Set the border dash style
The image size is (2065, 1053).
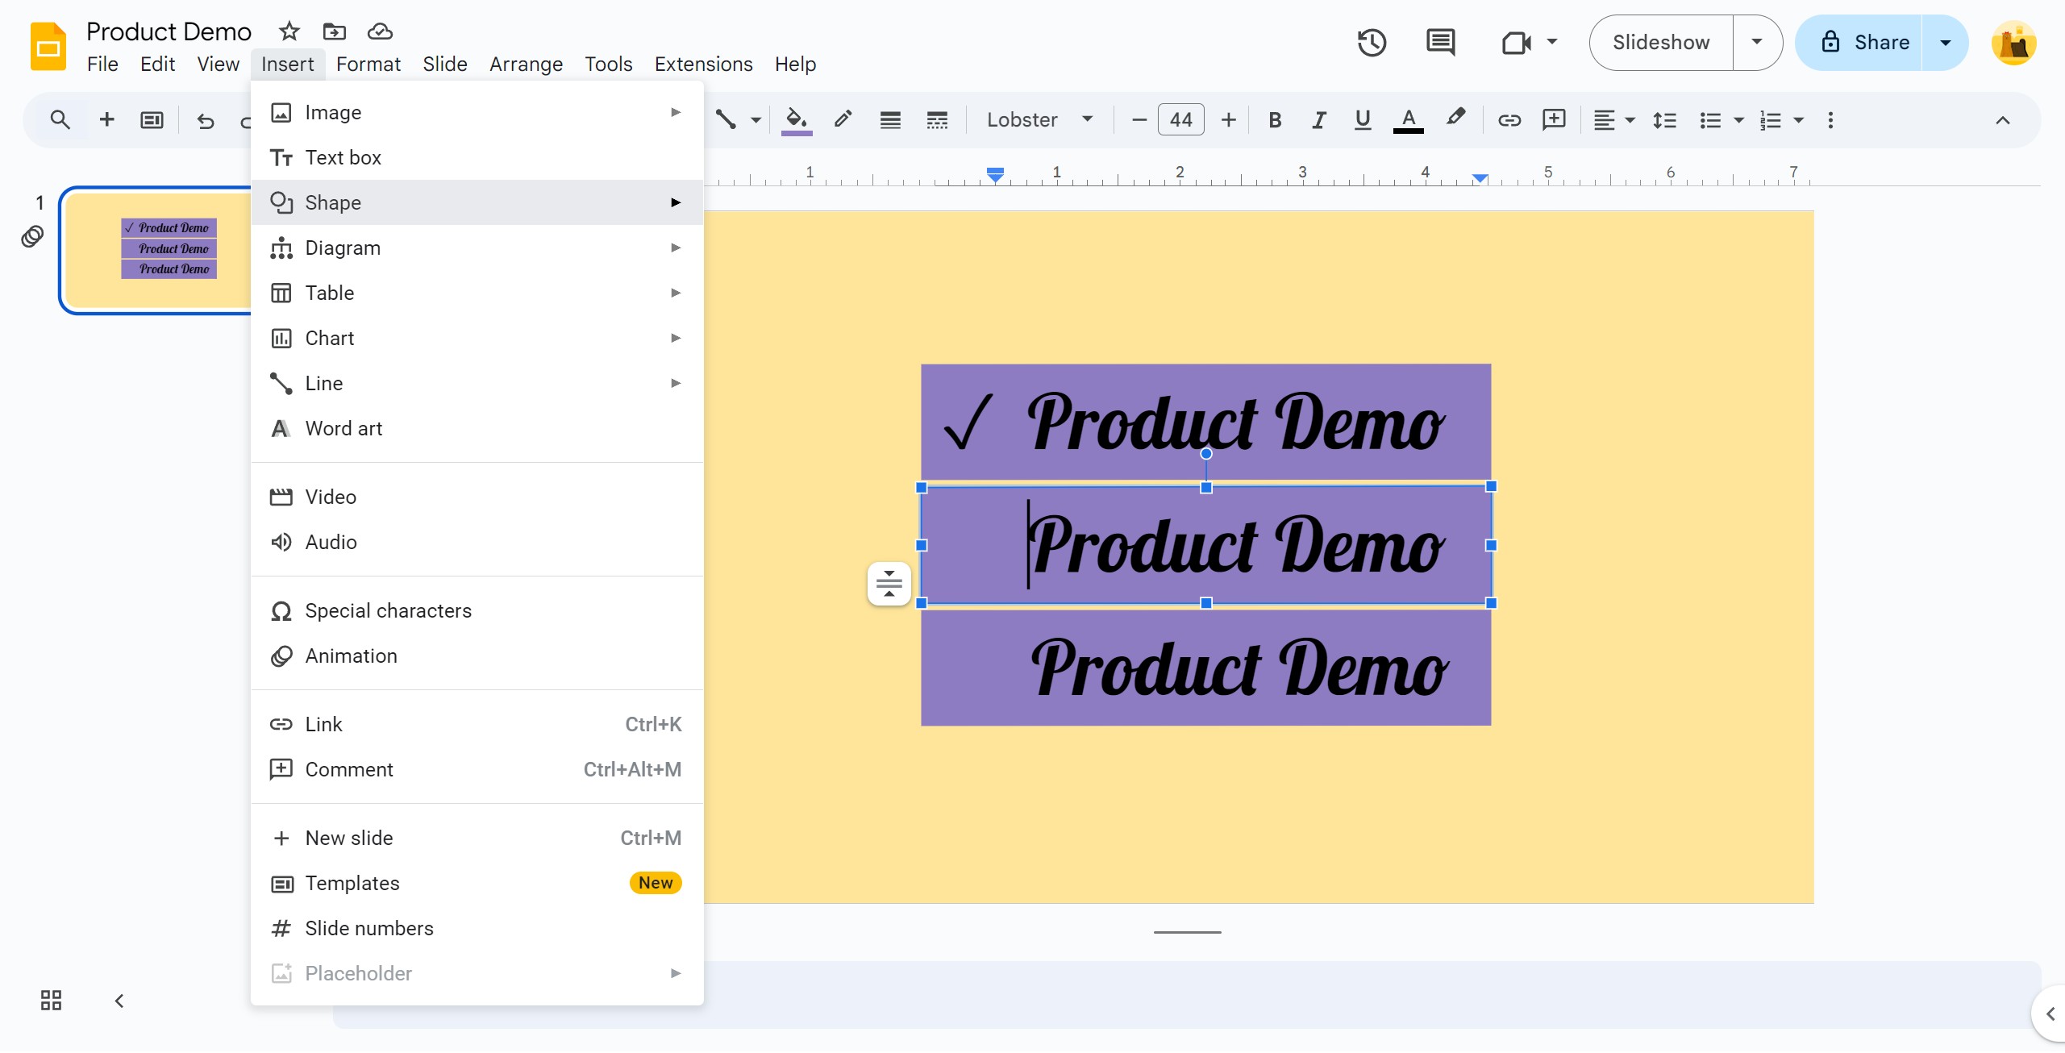[x=937, y=120]
